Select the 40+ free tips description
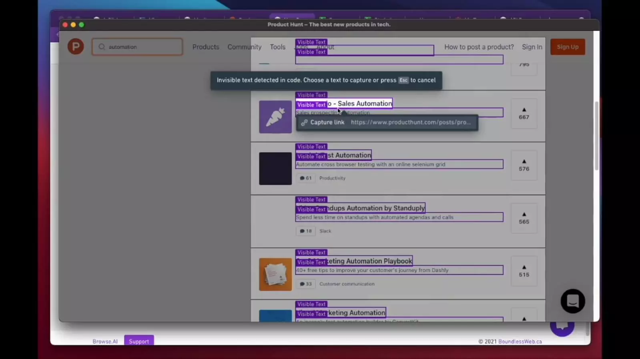This screenshot has width=640, height=359. [x=399, y=270]
